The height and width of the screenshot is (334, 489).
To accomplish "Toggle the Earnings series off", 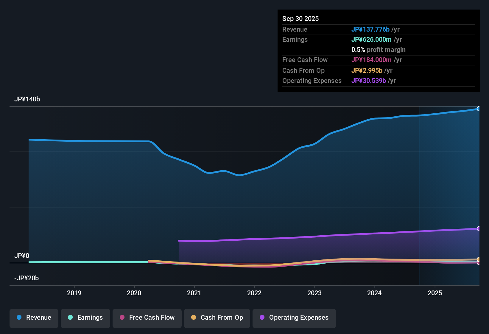I will (x=85, y=318).
